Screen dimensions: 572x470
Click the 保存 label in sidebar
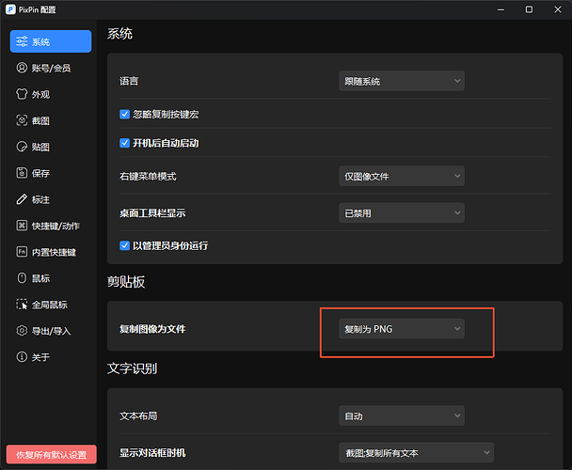tap(40, 173)
